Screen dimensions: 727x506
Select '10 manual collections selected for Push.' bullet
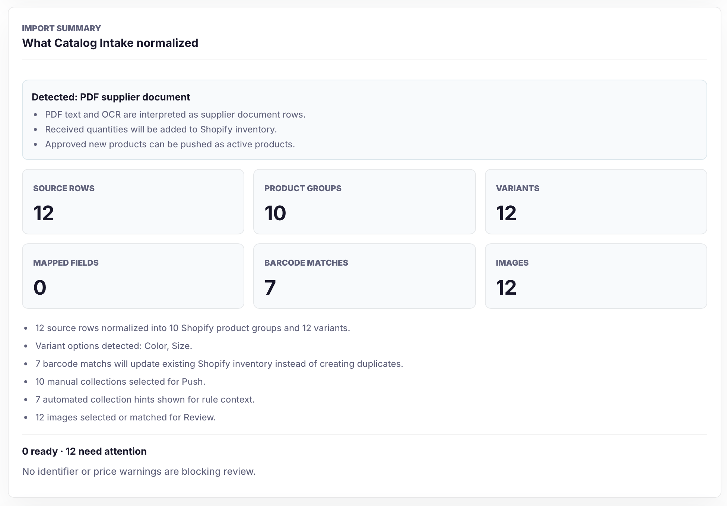coord(120,382)
